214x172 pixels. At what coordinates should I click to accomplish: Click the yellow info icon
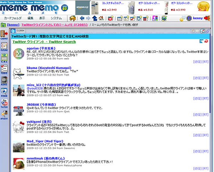189,18
